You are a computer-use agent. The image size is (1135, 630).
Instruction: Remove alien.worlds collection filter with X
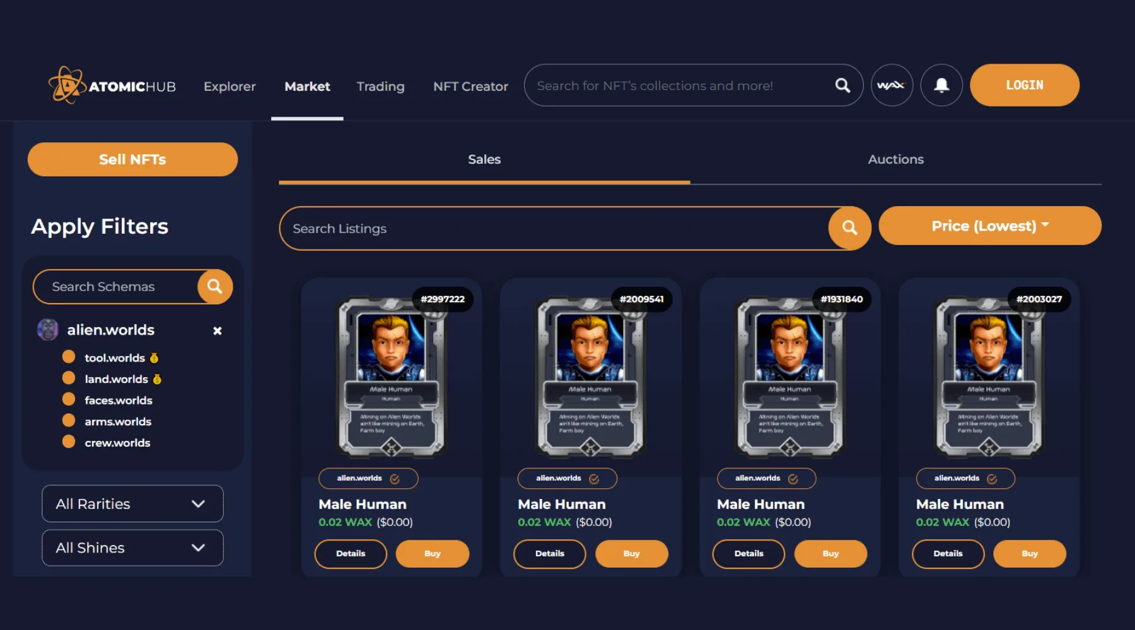click(217, 331)
